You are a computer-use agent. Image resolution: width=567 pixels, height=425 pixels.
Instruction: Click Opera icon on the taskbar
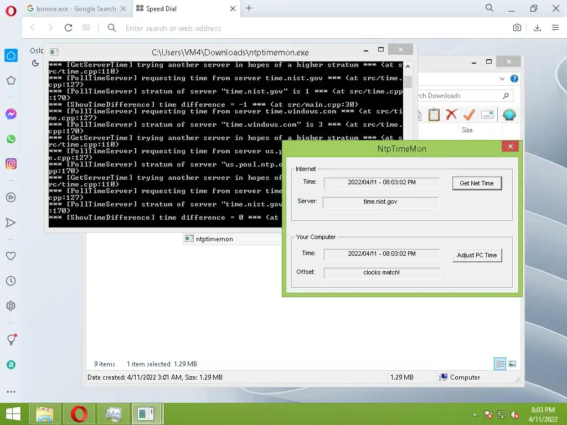click(79, 414)
